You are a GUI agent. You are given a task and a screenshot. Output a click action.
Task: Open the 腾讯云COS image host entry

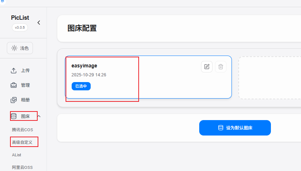tap(22, 130)
